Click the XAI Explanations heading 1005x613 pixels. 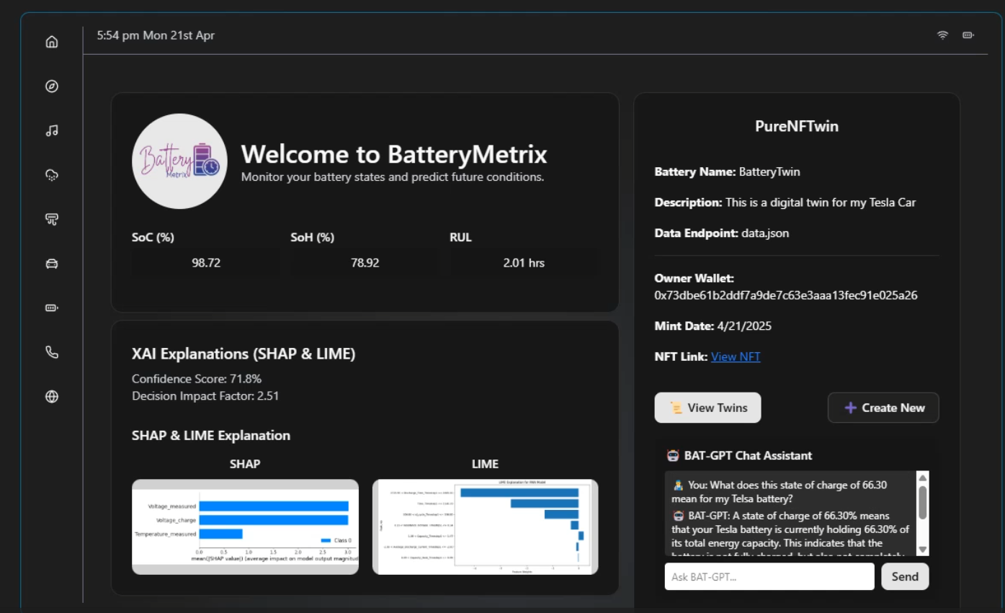pos(244,354)
